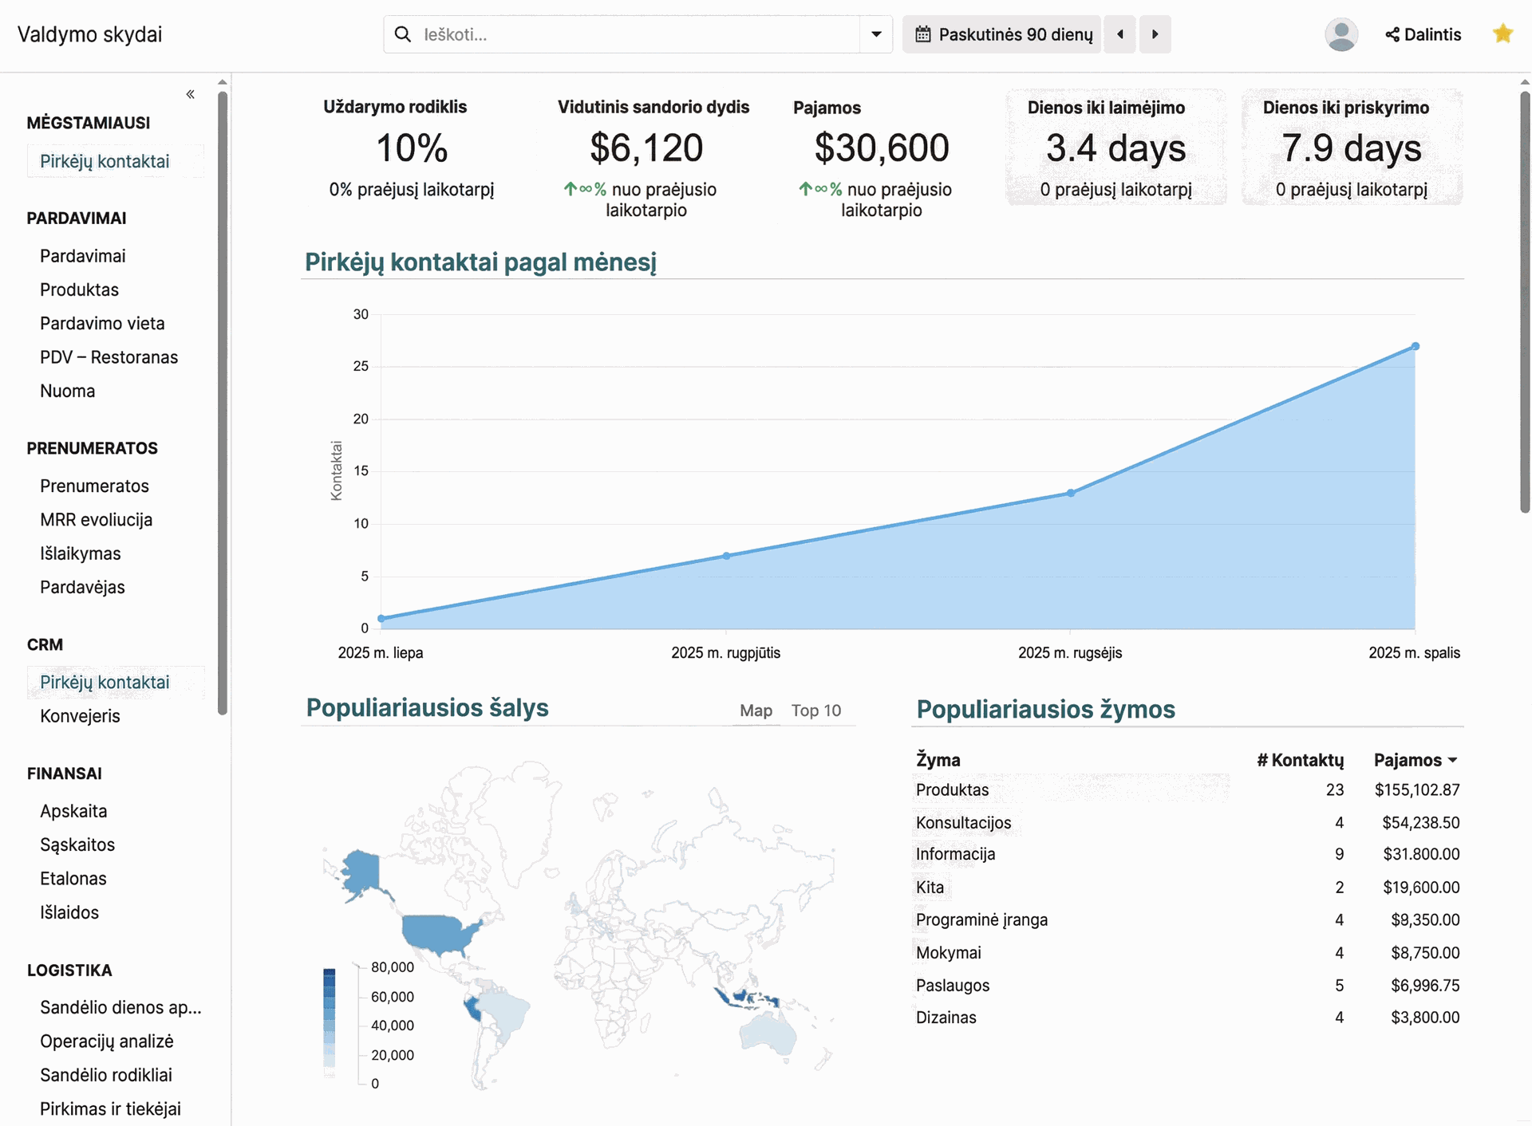This screenshot has width=1532, height=1126.
Task: Click the search magnifier icon
Action: point(403,34)
